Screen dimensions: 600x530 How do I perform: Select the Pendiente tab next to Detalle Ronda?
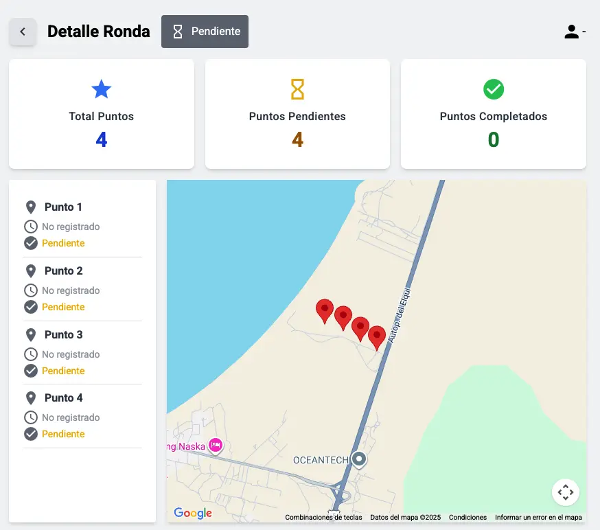pyautogui.click(x=205, y=31)
